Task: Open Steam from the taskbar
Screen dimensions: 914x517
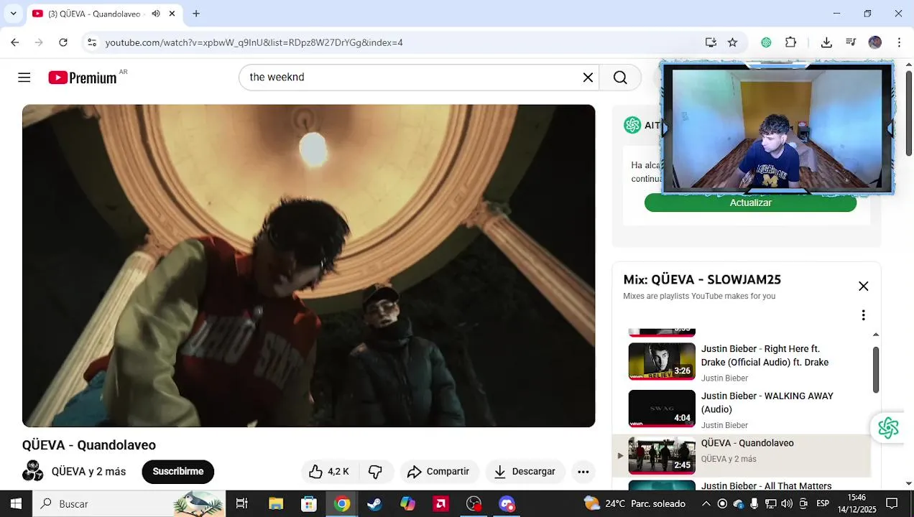Action: pos(374,504)
